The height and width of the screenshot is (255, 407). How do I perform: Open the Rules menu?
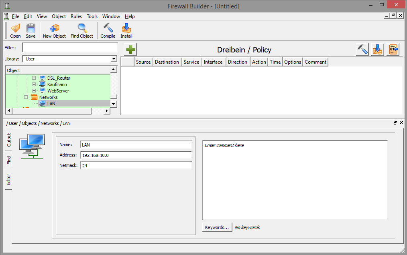[76, 16]
